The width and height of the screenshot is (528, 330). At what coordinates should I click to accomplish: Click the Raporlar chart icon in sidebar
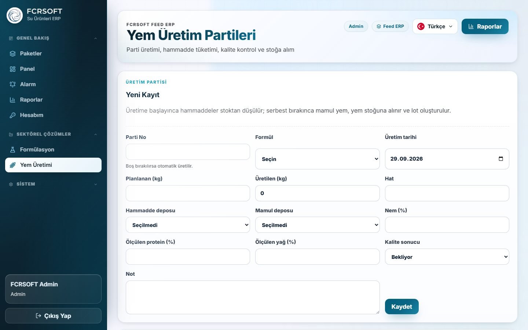(x=12, y=100)
